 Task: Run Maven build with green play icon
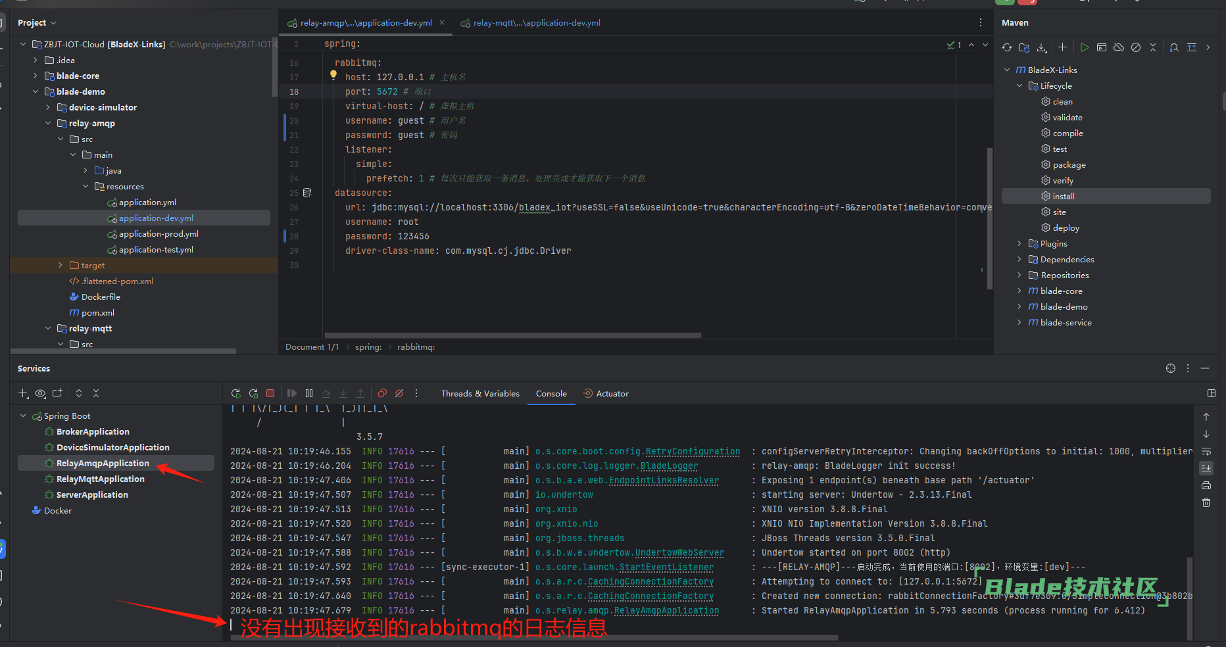coord(1085,47)
